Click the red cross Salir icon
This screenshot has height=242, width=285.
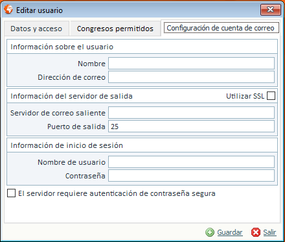coord(256,232)
